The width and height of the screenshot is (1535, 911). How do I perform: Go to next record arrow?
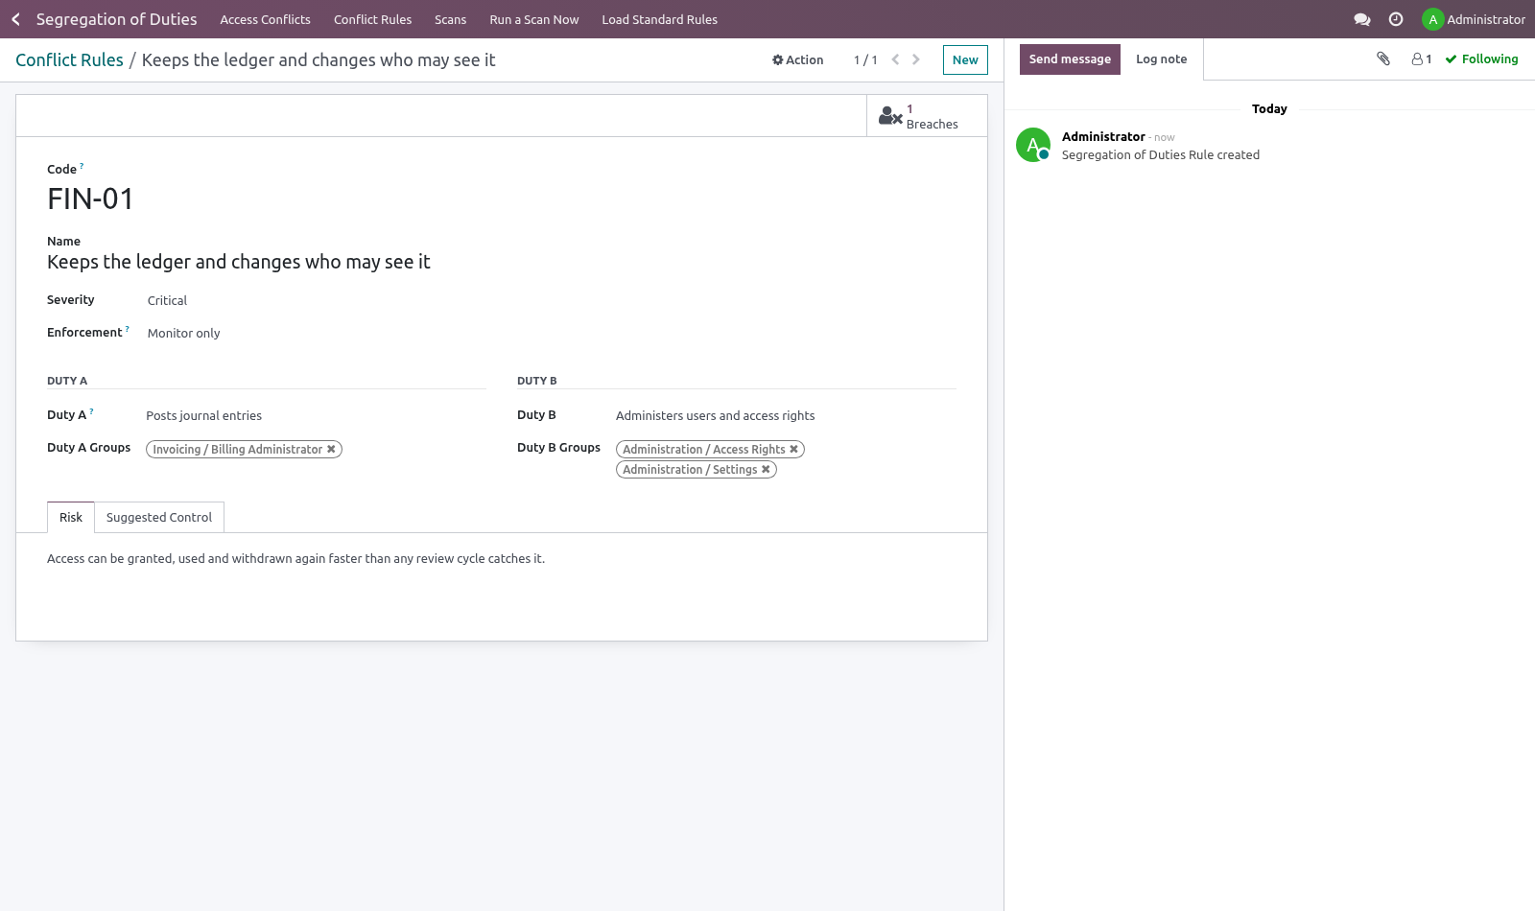(916, 59)
